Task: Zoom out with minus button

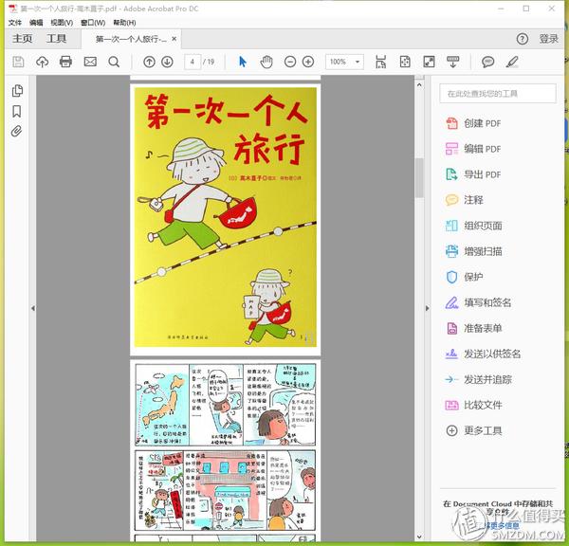Action: (290, 62)
